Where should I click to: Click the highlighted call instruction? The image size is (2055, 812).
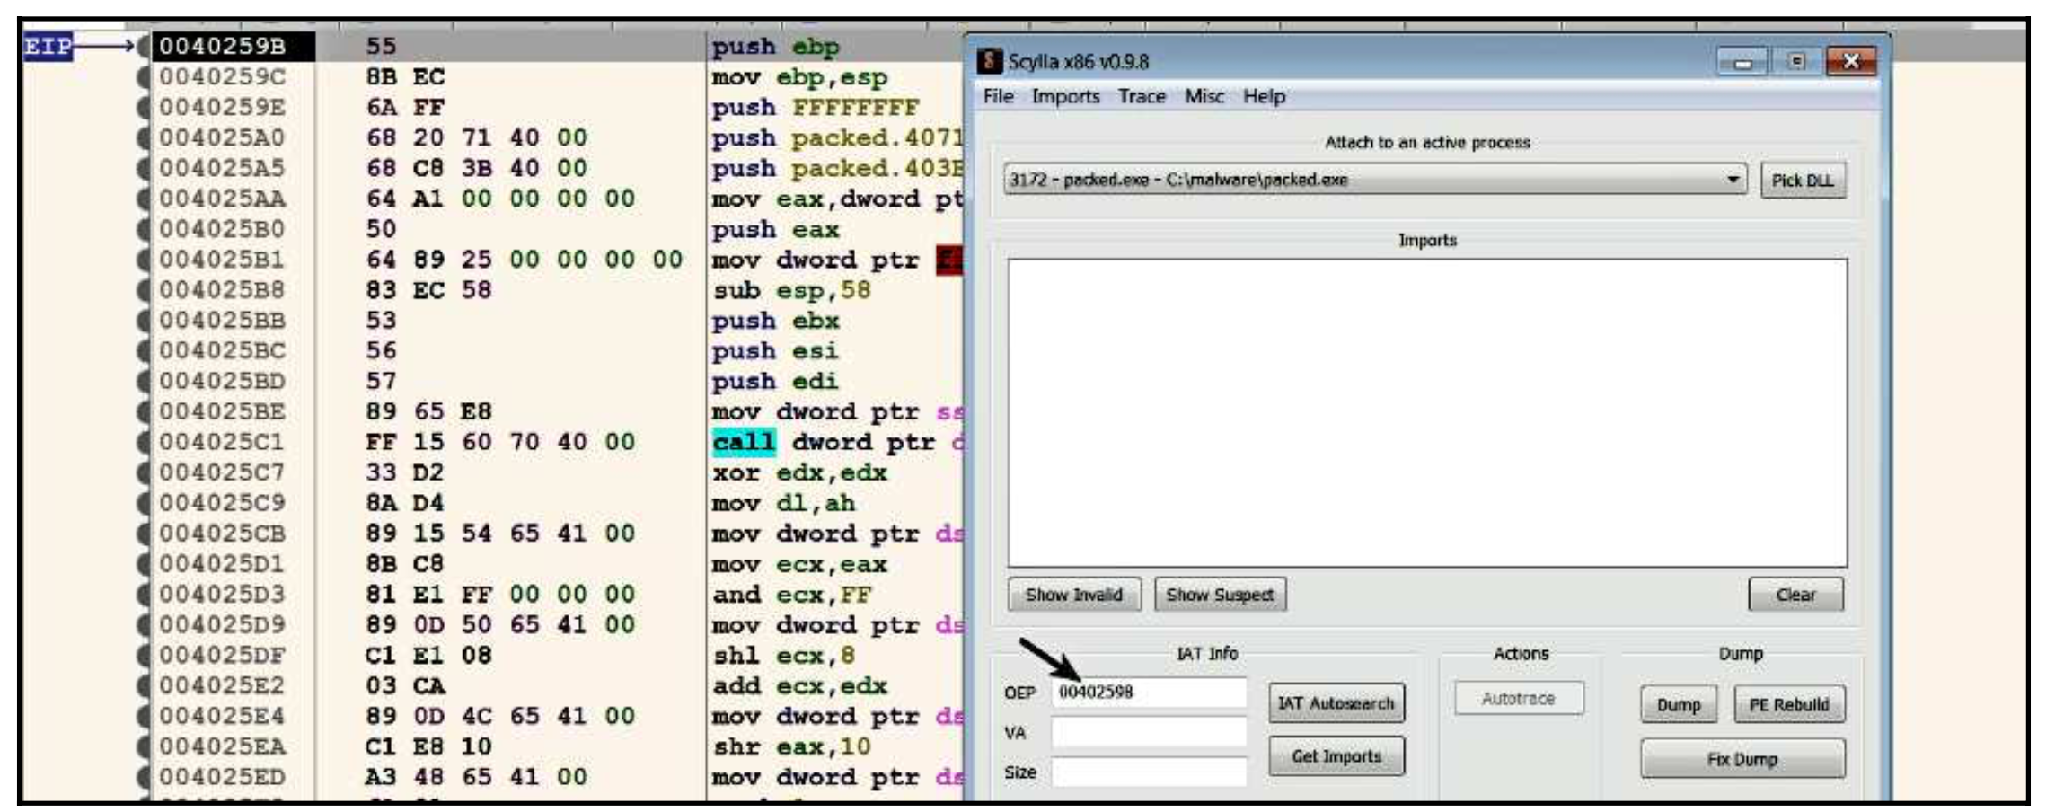pos(744,442)
